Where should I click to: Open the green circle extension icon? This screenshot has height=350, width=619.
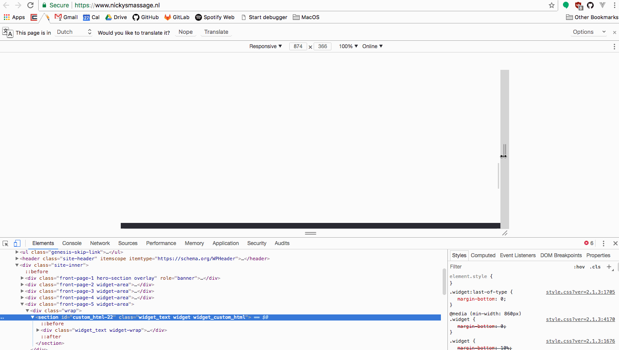pos(566,5)
